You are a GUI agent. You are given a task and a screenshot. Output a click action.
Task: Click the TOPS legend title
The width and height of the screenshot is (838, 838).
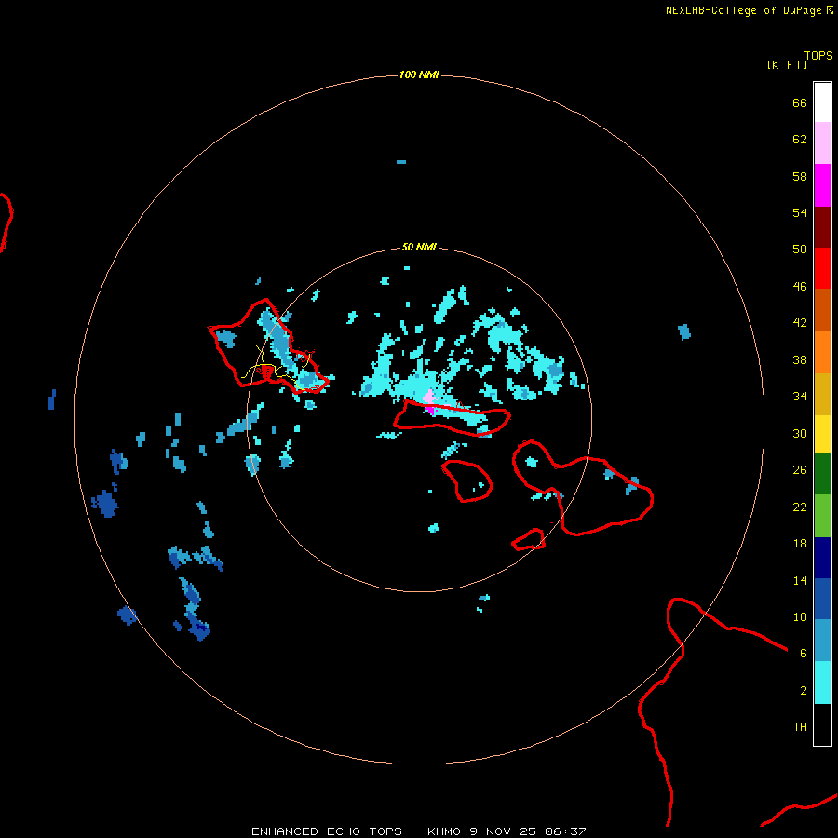point(818,56)
